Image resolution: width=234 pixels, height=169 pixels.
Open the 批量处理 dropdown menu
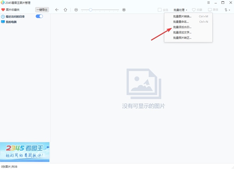(x=181, y=10)
